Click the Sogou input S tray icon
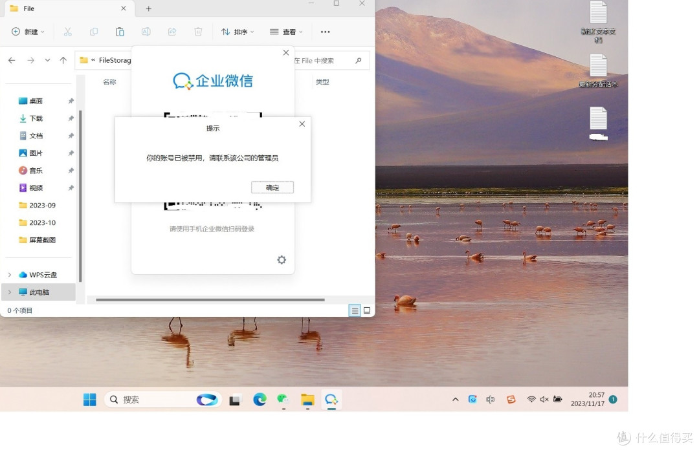 [x=511, y=400]
